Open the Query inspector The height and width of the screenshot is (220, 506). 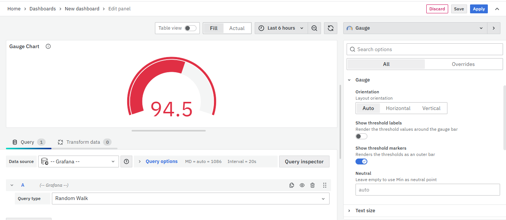(304, 161)
